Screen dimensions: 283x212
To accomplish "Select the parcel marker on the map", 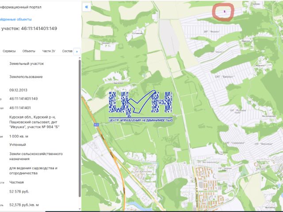I will (225, 11).
